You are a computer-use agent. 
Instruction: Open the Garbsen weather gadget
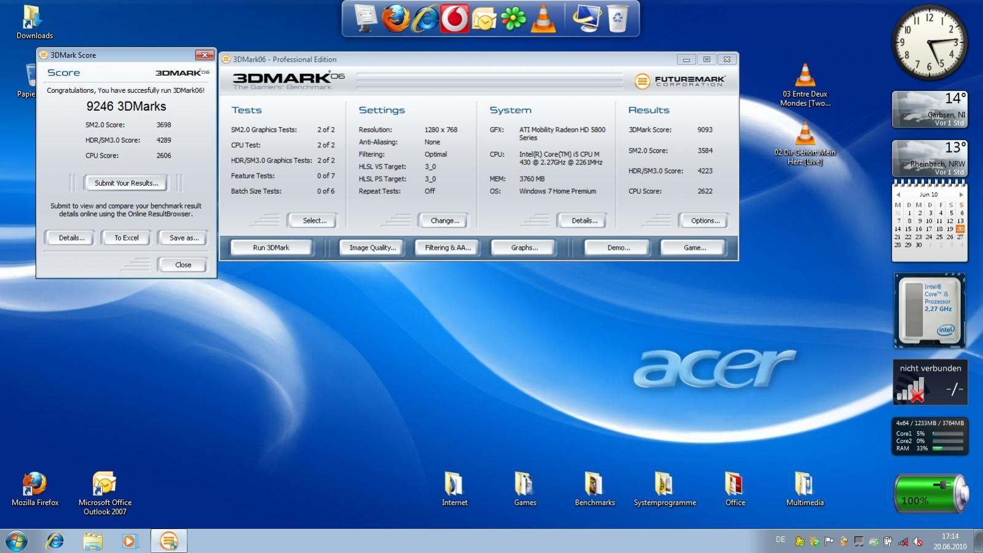coord(930,109)
